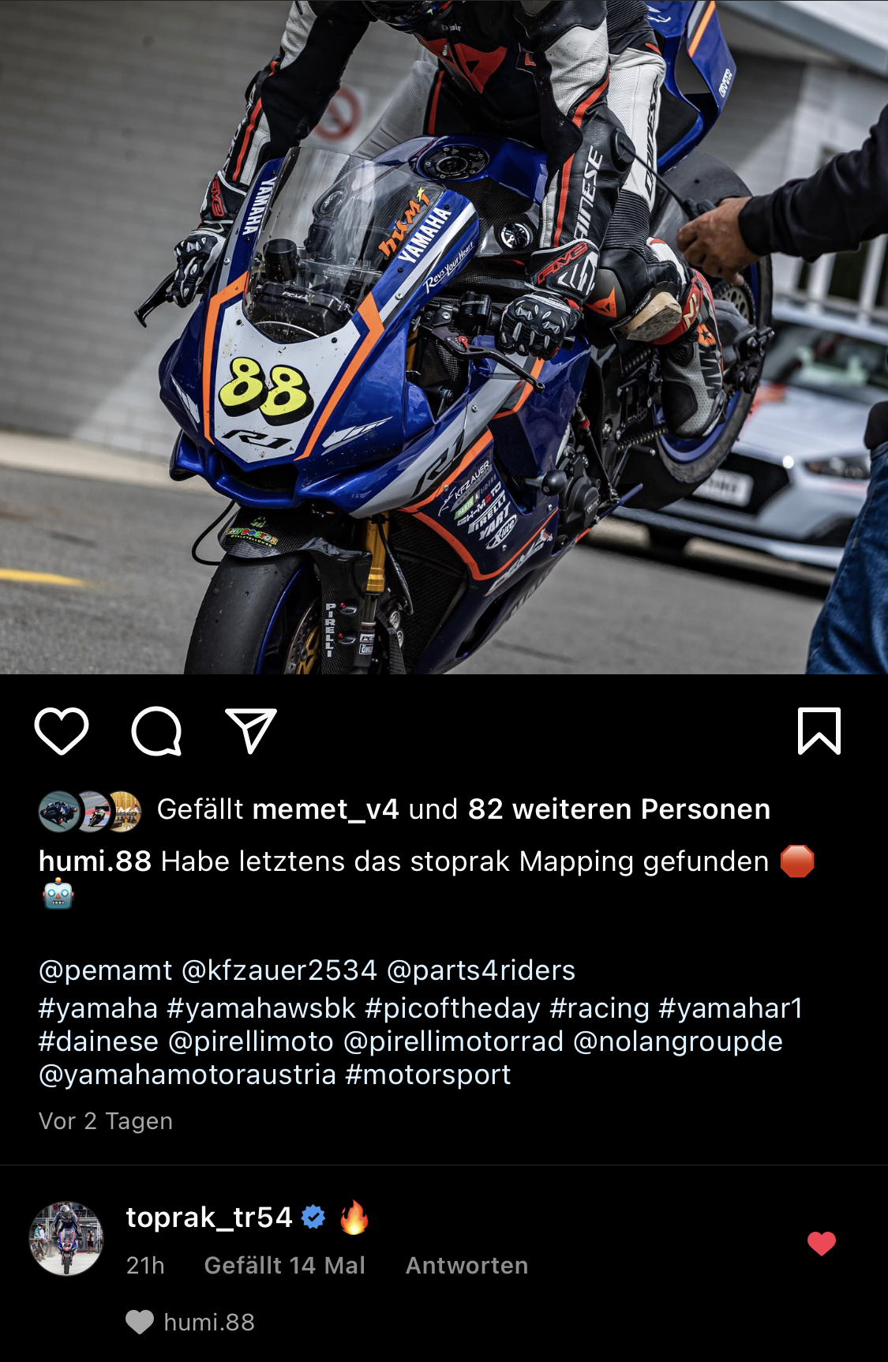Open #picoftheday hashtag
The height and width of the screenshot is (1362, 888).
(x=453, y=1008)
